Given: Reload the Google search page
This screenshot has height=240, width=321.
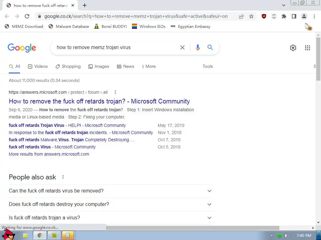Looking at the screenshot, I should [27, 16].
